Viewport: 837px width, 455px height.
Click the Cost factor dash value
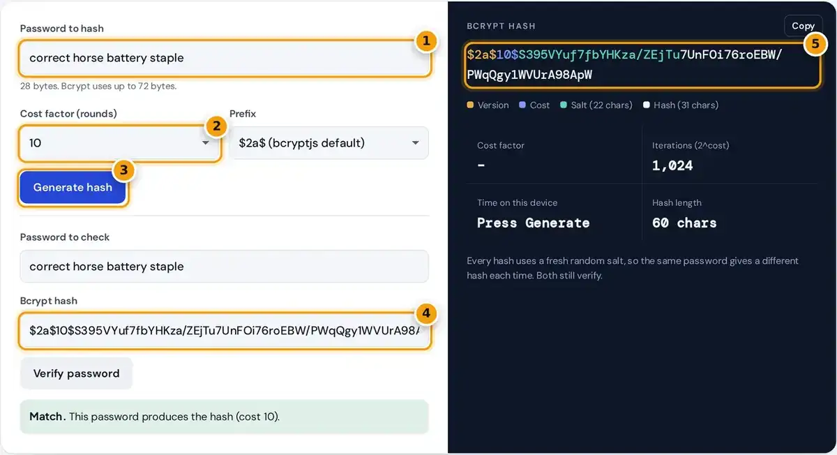481,165
